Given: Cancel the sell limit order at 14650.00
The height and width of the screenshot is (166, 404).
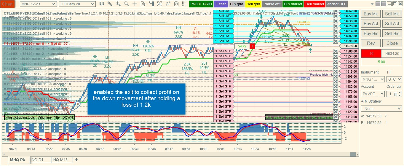Looking at the screenshot, I should pyautogui.click(x=336, y=16).
